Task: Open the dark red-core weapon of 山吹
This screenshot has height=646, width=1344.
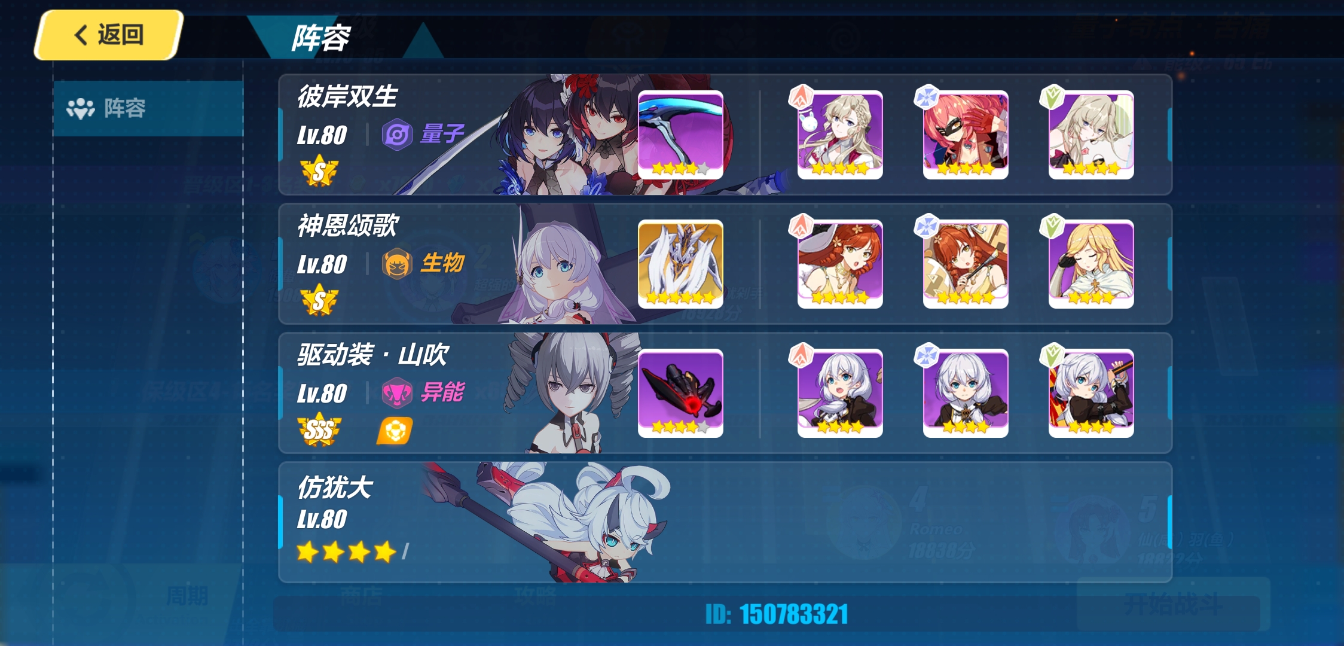Action: 680,394
